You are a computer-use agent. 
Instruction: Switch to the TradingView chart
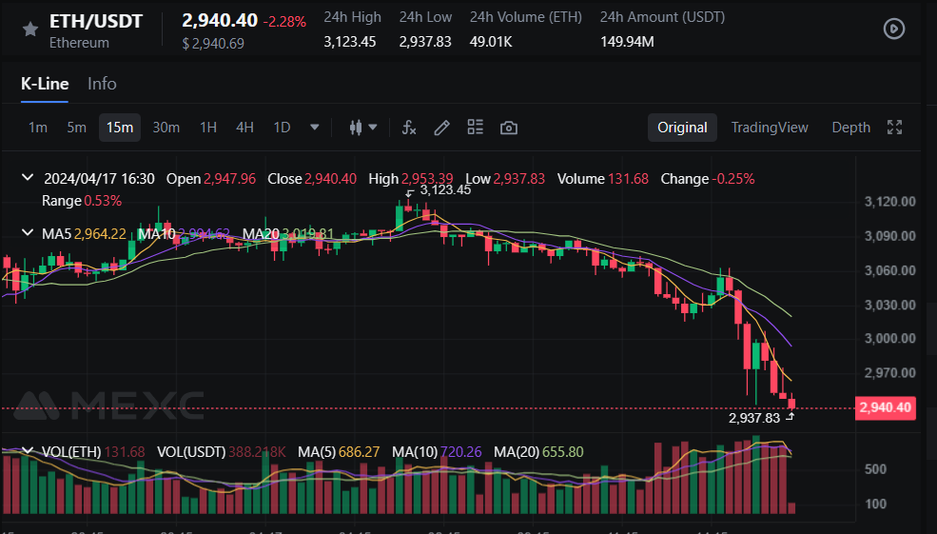[x=770, y=128]
